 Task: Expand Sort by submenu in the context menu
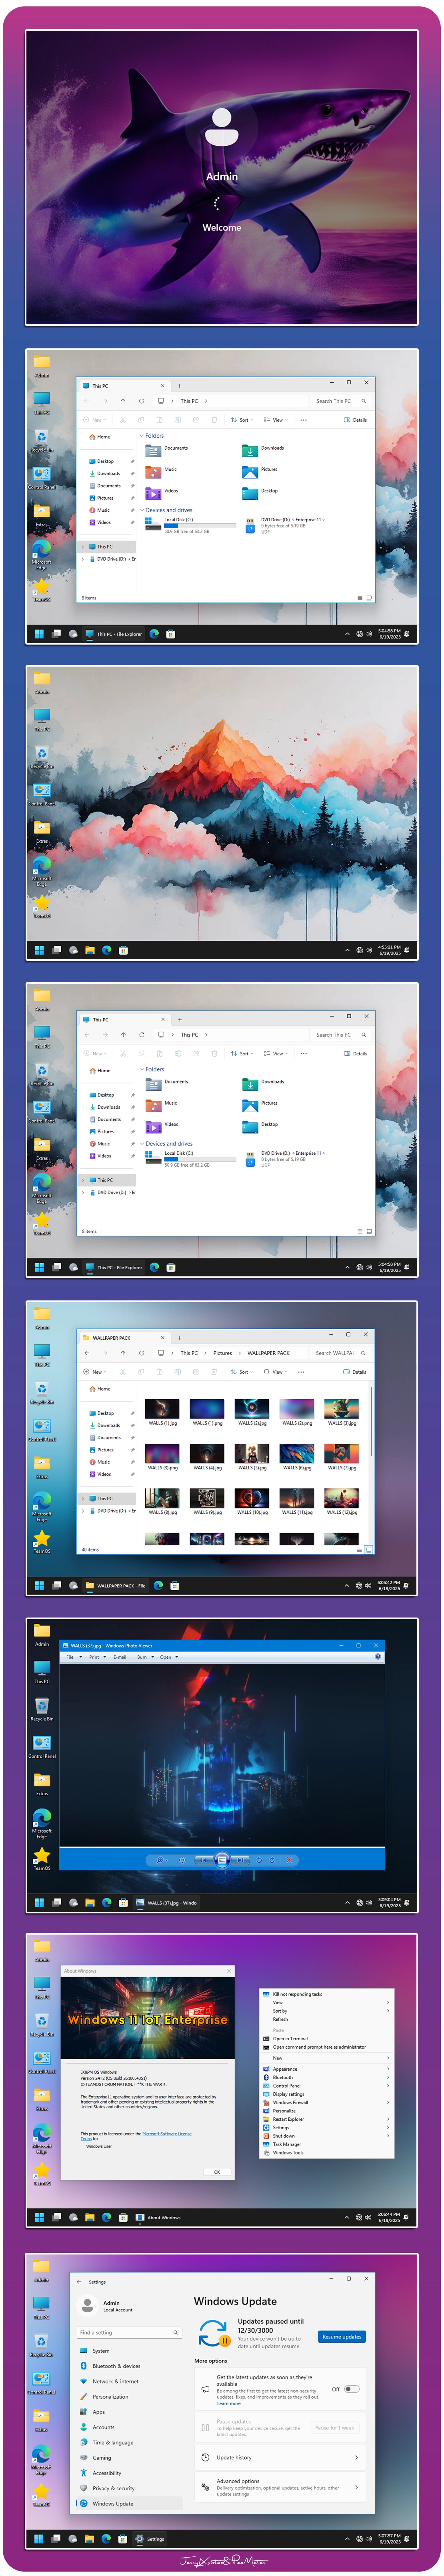(327, 2011)
